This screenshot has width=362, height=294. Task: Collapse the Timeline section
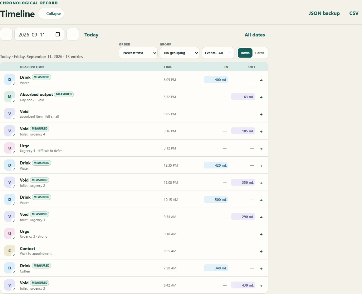pyautogui.click(x=51, y=14)
